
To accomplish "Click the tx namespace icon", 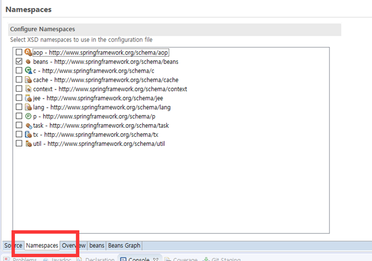I will point(28,135).
